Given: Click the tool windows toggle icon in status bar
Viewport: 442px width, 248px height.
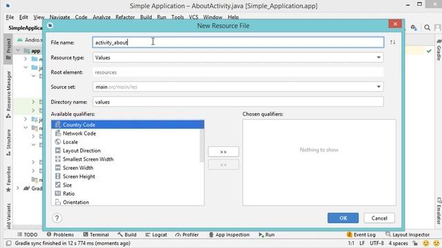Looking at the screenshot, I should [9, 243].
